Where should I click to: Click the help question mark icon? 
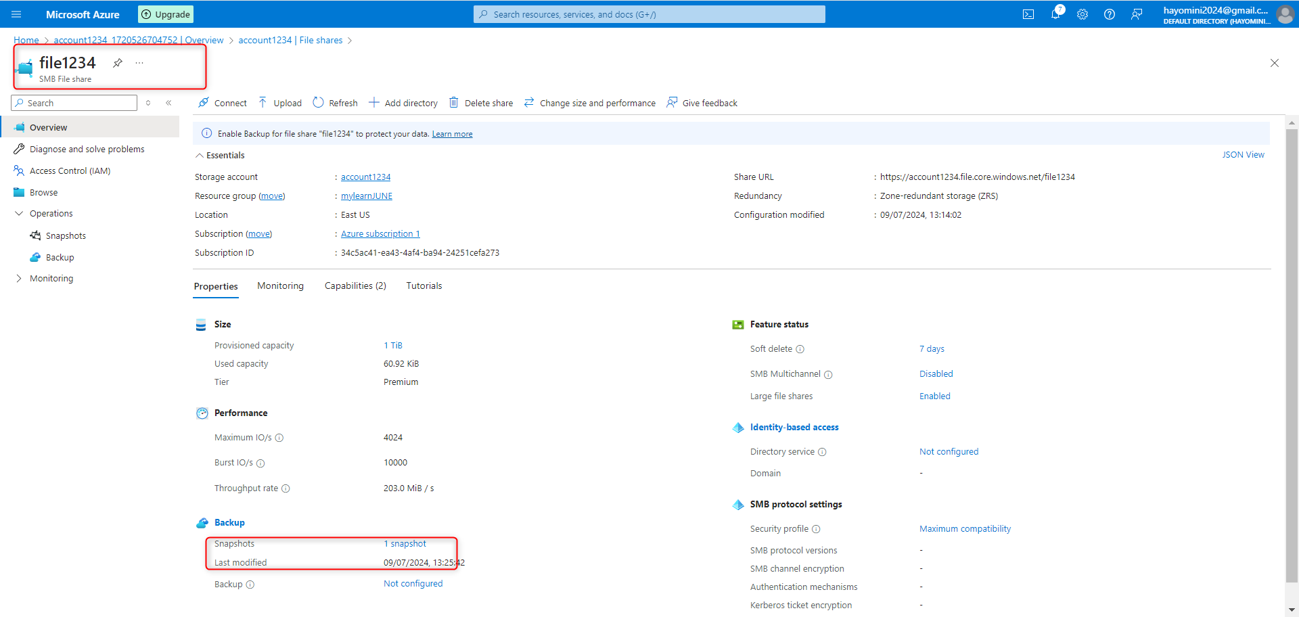click(1110, 14)
